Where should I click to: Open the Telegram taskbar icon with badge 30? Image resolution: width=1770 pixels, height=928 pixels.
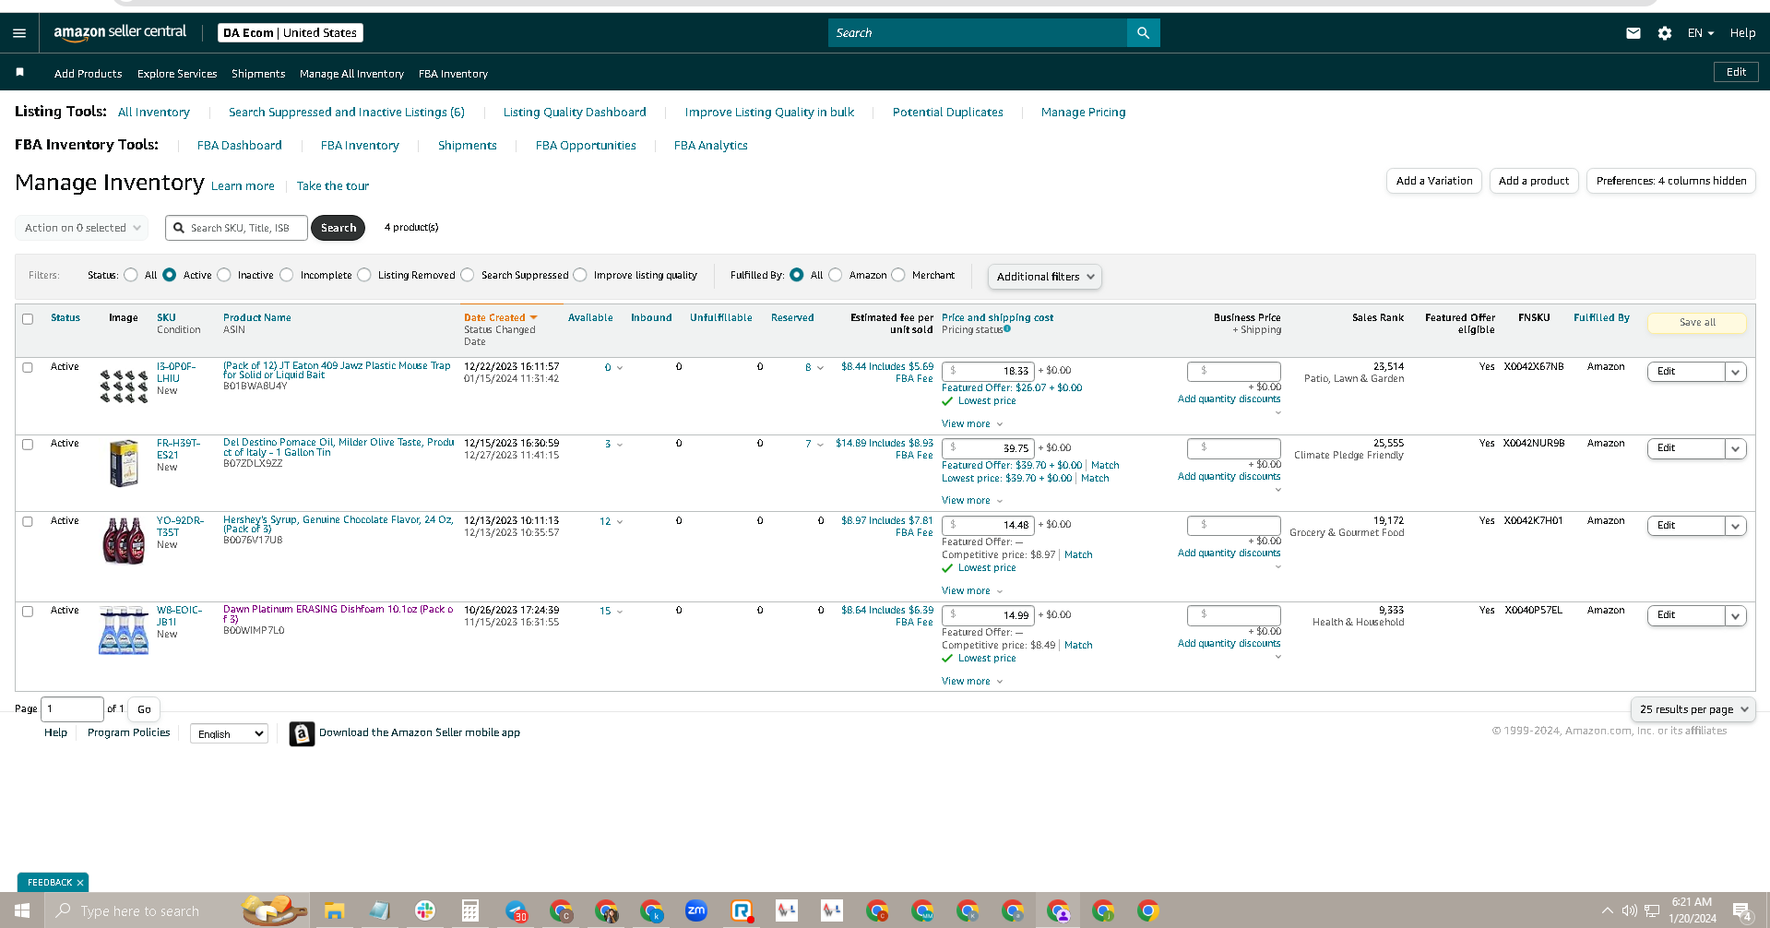click(x=516, y=911)
